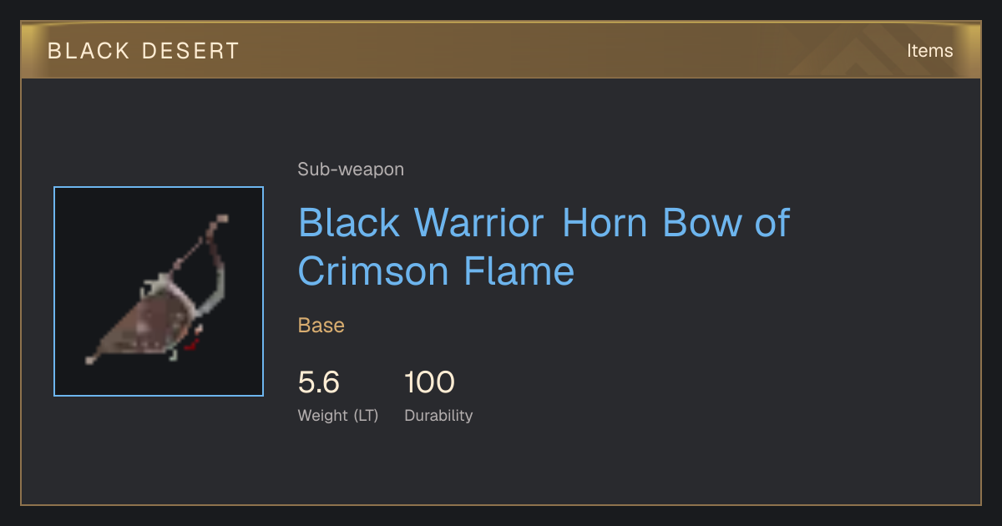This screenshot has height=526, width=1002.
Task: Select the Durability label
Action: (438, 416)
